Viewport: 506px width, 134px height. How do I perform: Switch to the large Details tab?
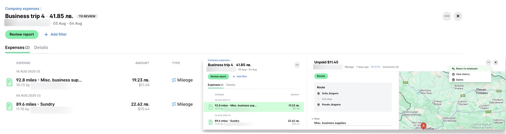tap(41, 47)
